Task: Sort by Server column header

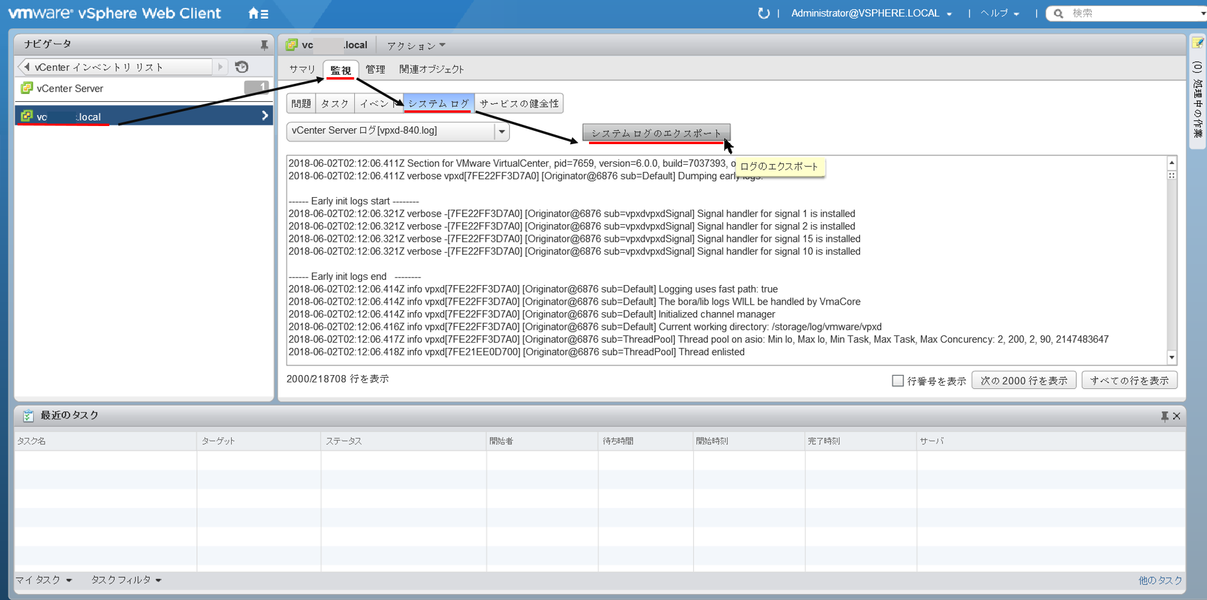Action: tap(1051, 441)
